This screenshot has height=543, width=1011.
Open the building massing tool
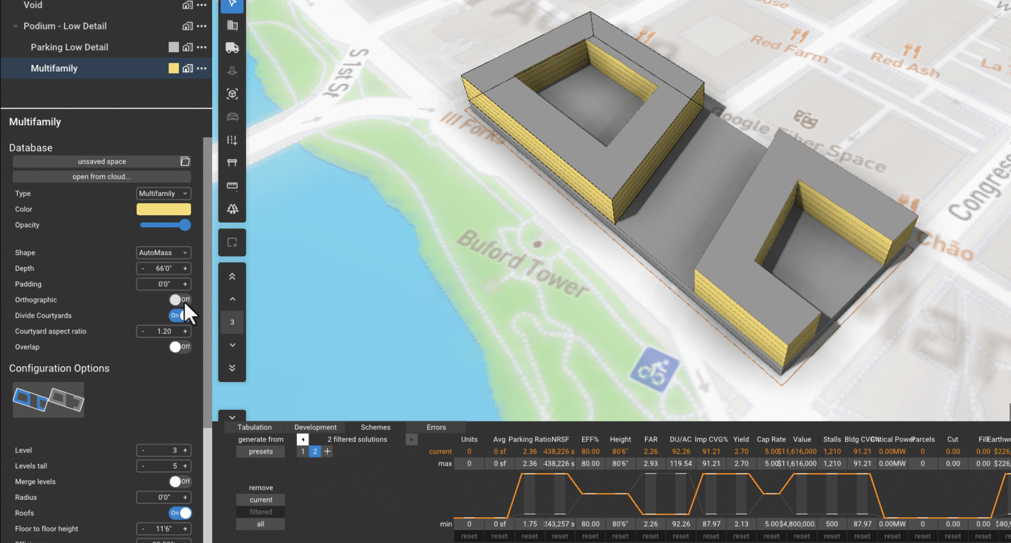[232, 25]
